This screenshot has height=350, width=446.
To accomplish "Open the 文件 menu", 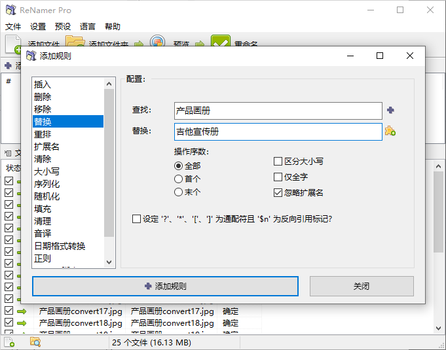I will [x=13, y=26].
